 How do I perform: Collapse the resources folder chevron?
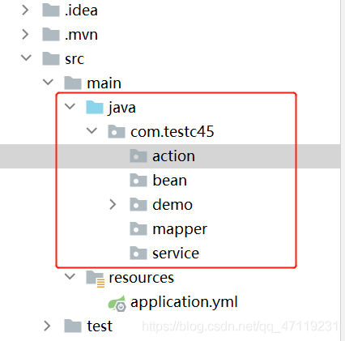pyautogui.click(x=70, y=276)
